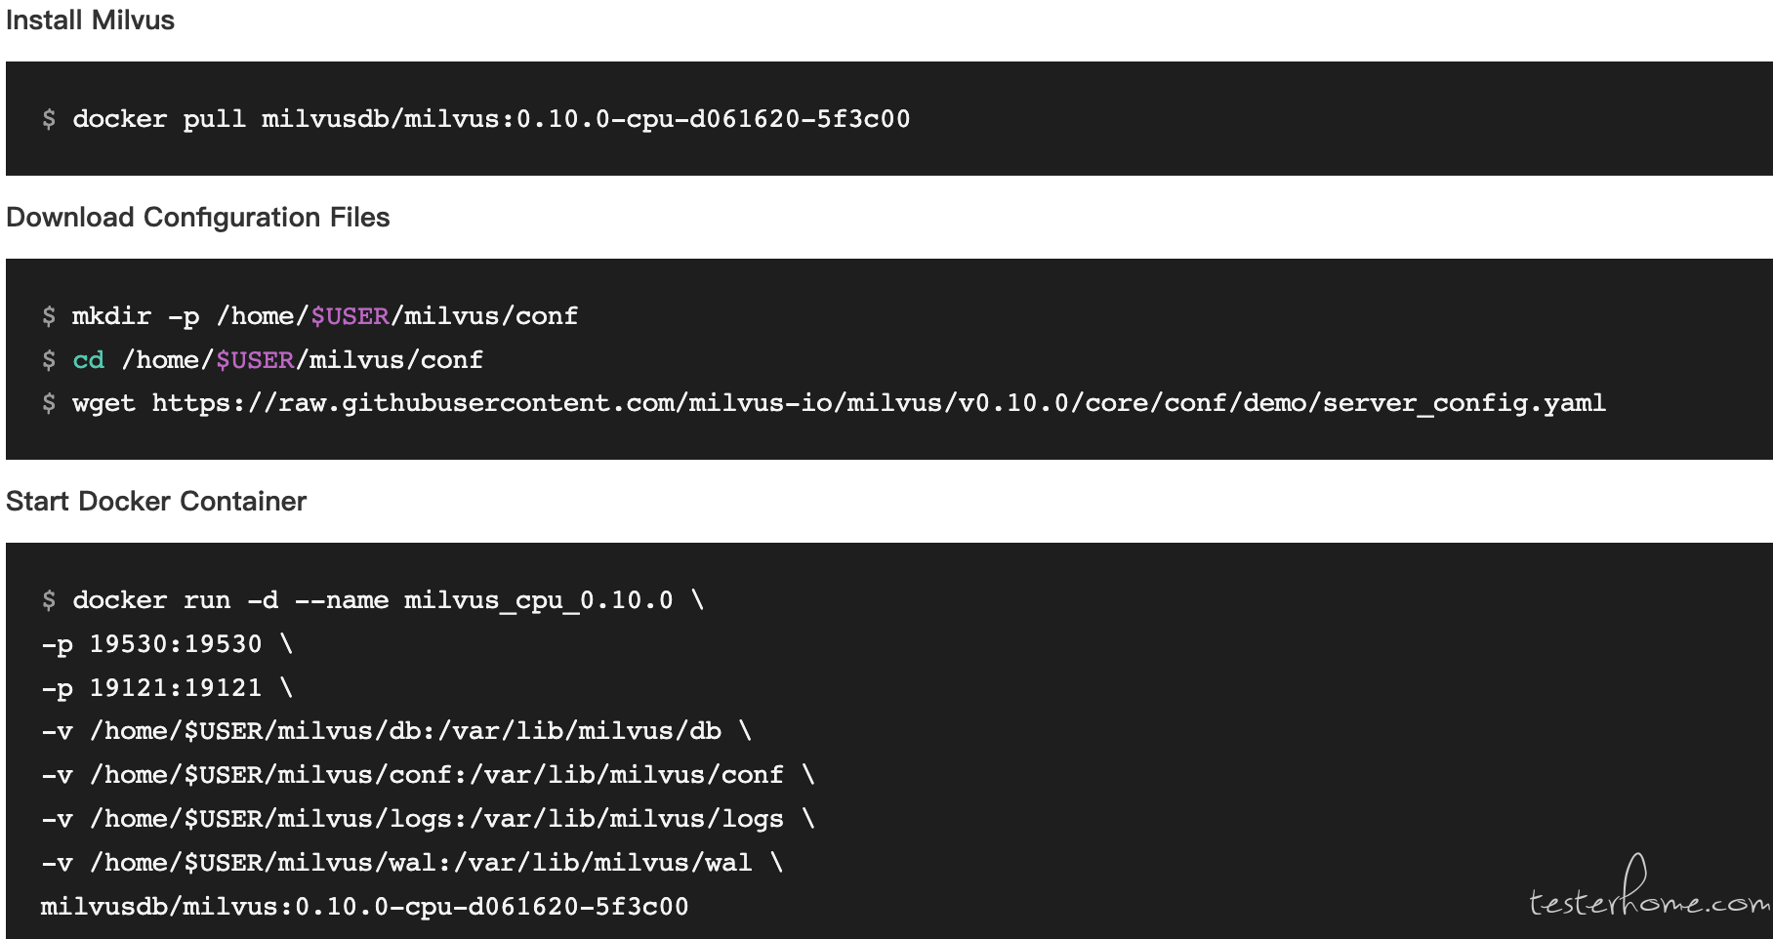
Task: Click the mkdir -p command line
Action: pos(309,316)
